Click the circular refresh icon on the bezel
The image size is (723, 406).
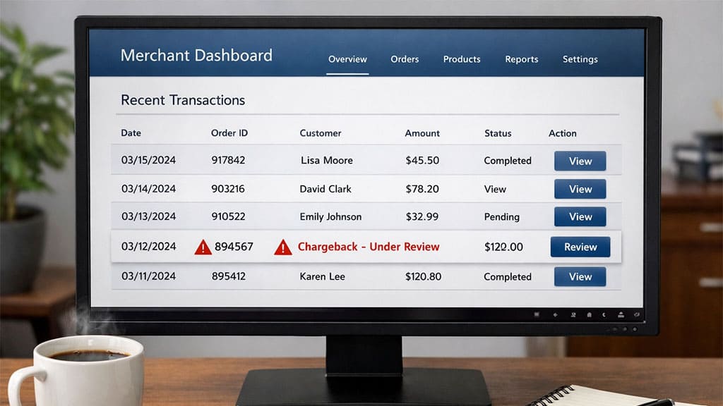tap(636, 314)
